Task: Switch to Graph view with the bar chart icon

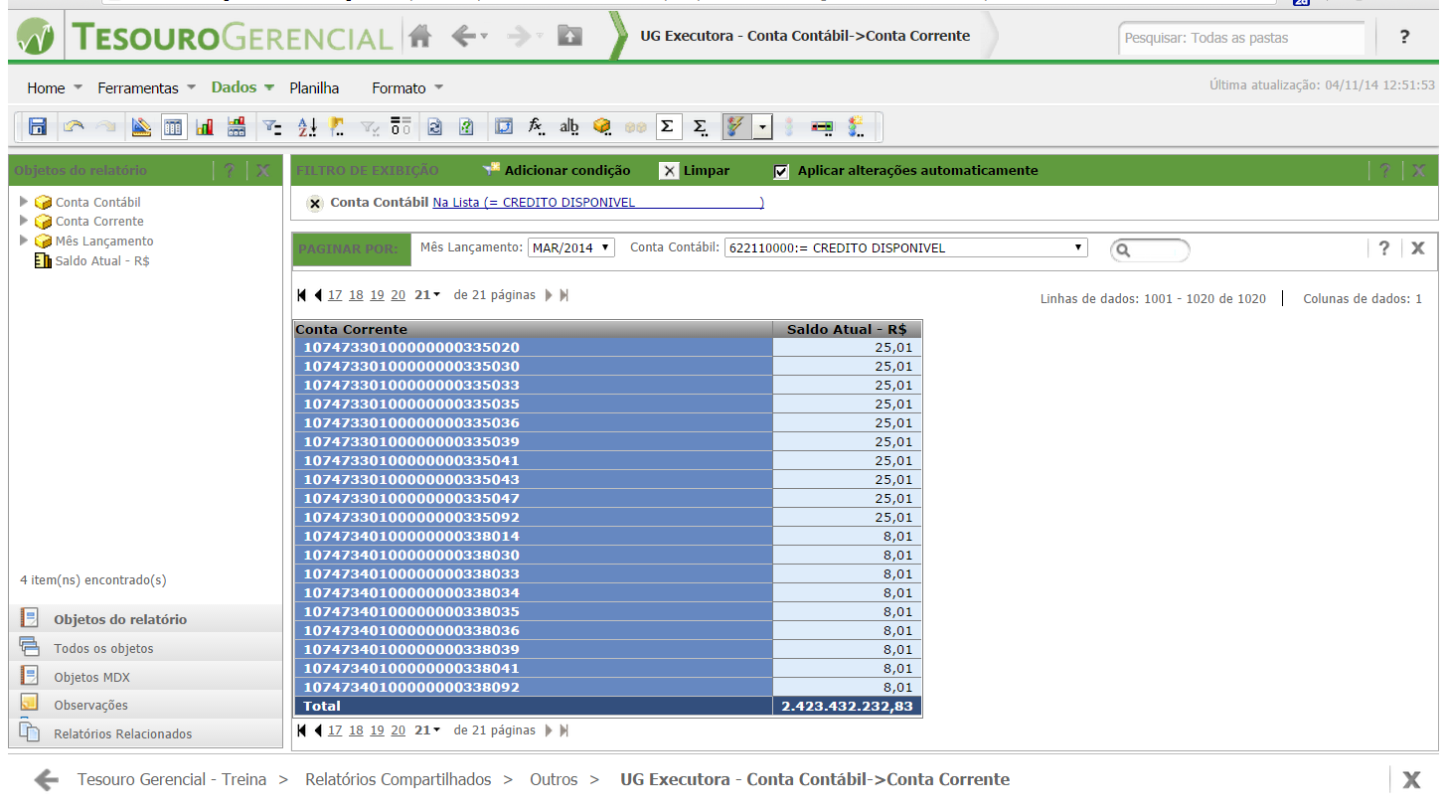Action: tap(205, 126)
